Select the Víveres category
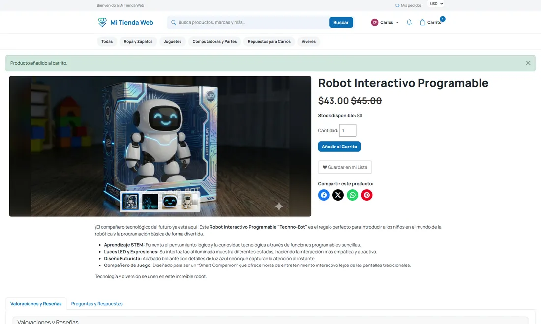The image size is (541, 324). pos(308,41)
